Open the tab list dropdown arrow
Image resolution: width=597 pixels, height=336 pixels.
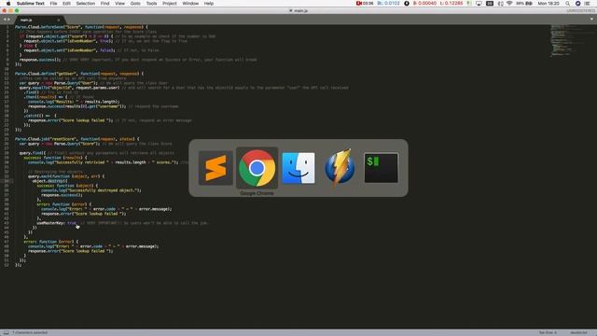pyautogui.click(x=592, y=19)
